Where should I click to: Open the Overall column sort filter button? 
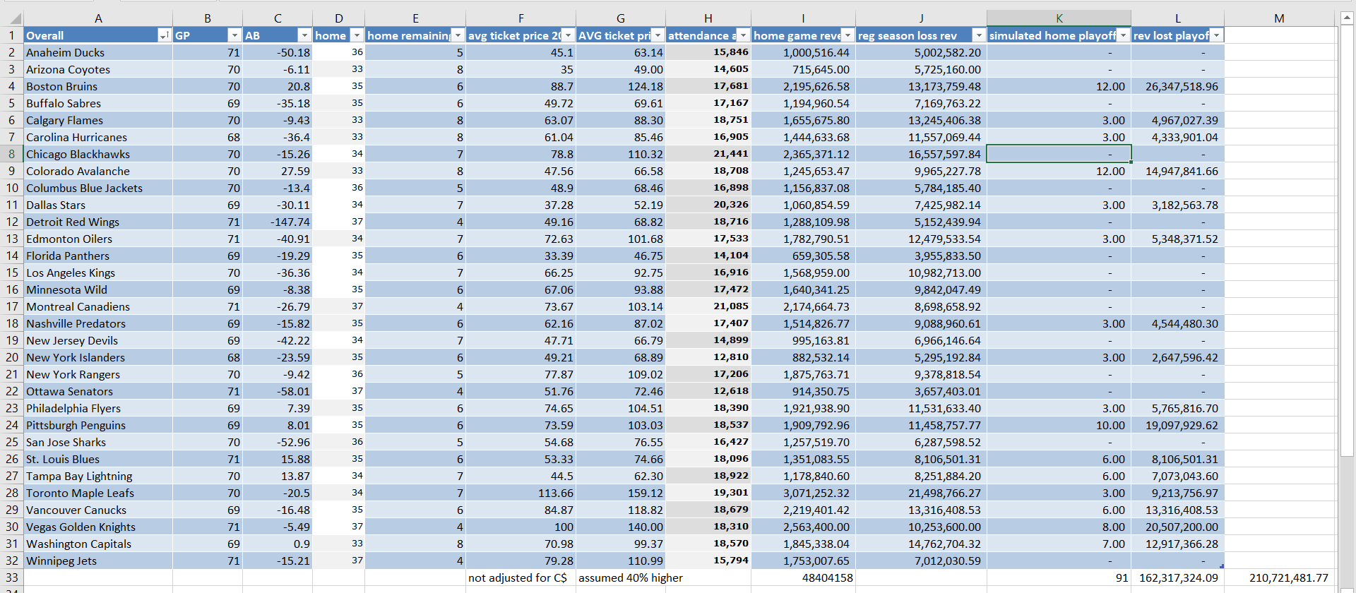164,35
